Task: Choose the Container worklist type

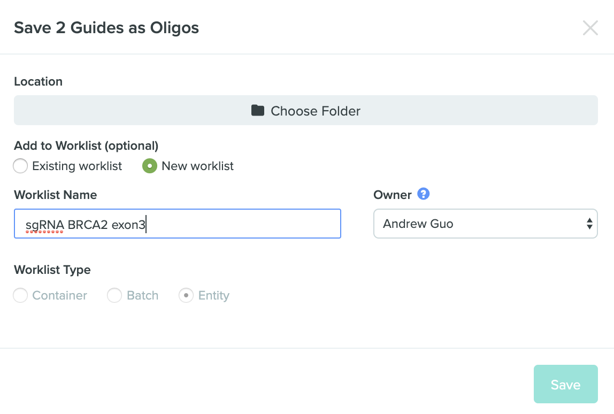Action: pos(20,295)
